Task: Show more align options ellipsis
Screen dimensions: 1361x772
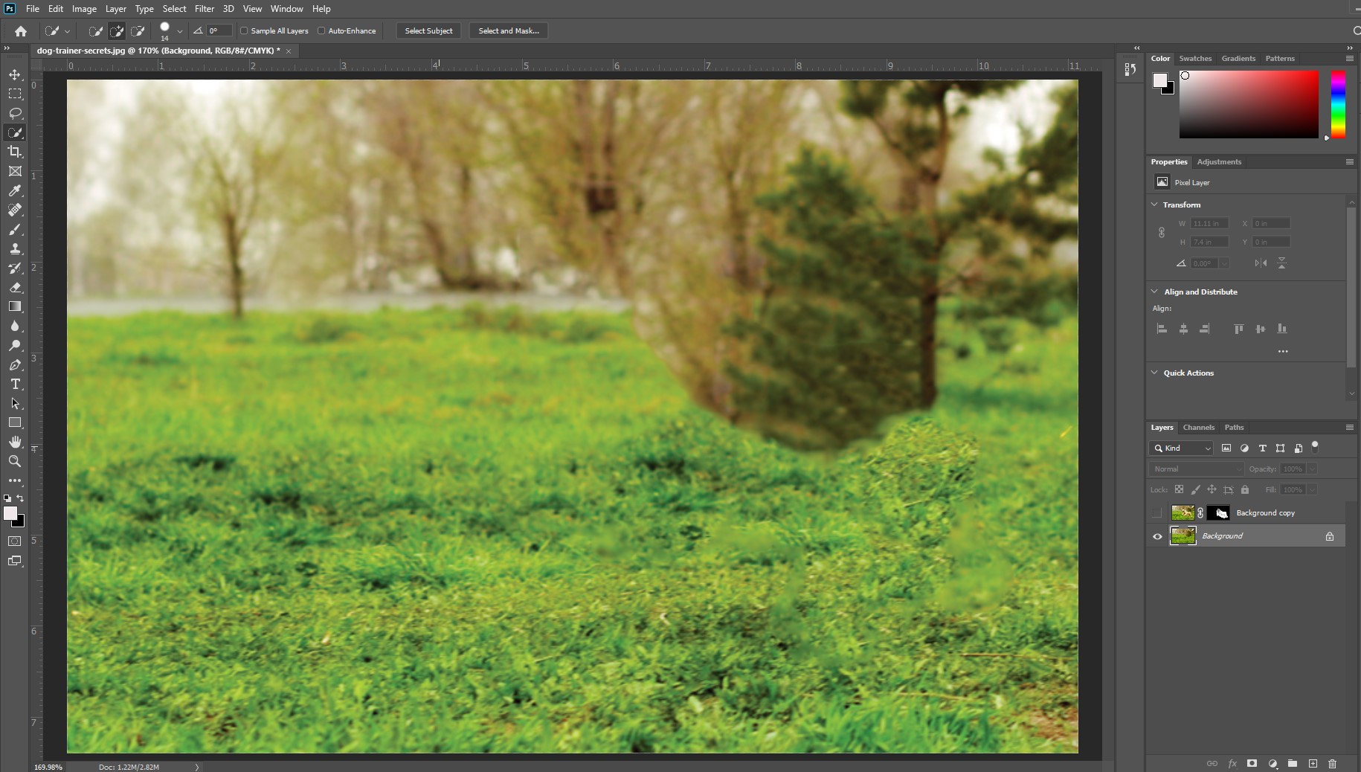Action: (x=1283, y=351)
